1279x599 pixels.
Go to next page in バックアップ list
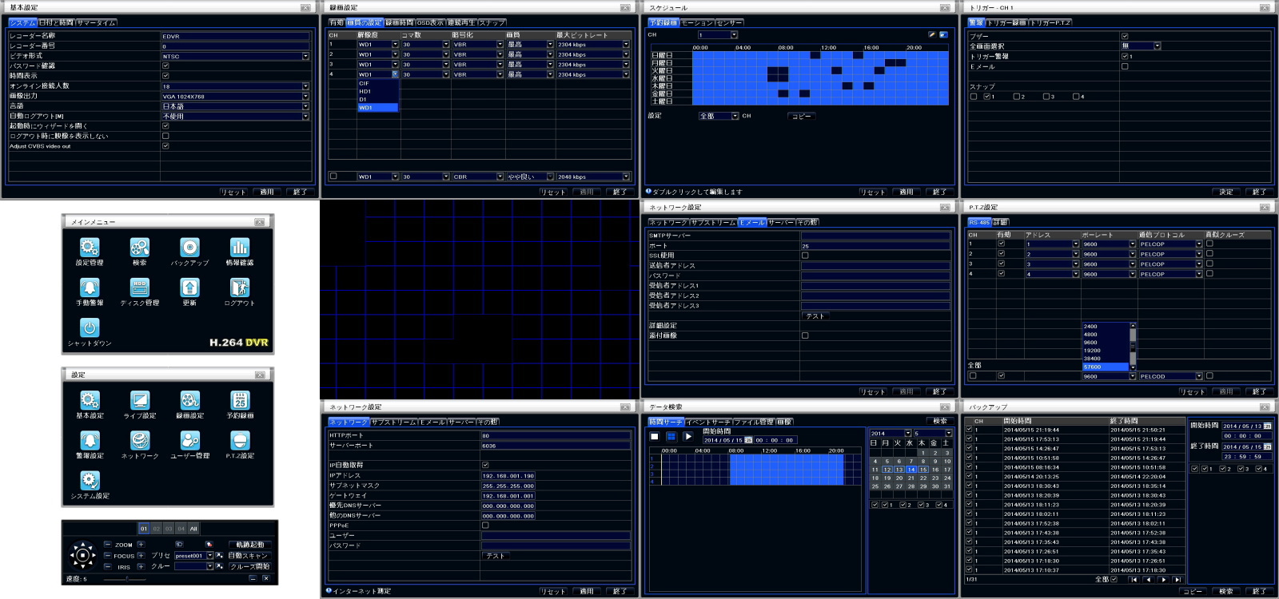tap(1163, 579)
